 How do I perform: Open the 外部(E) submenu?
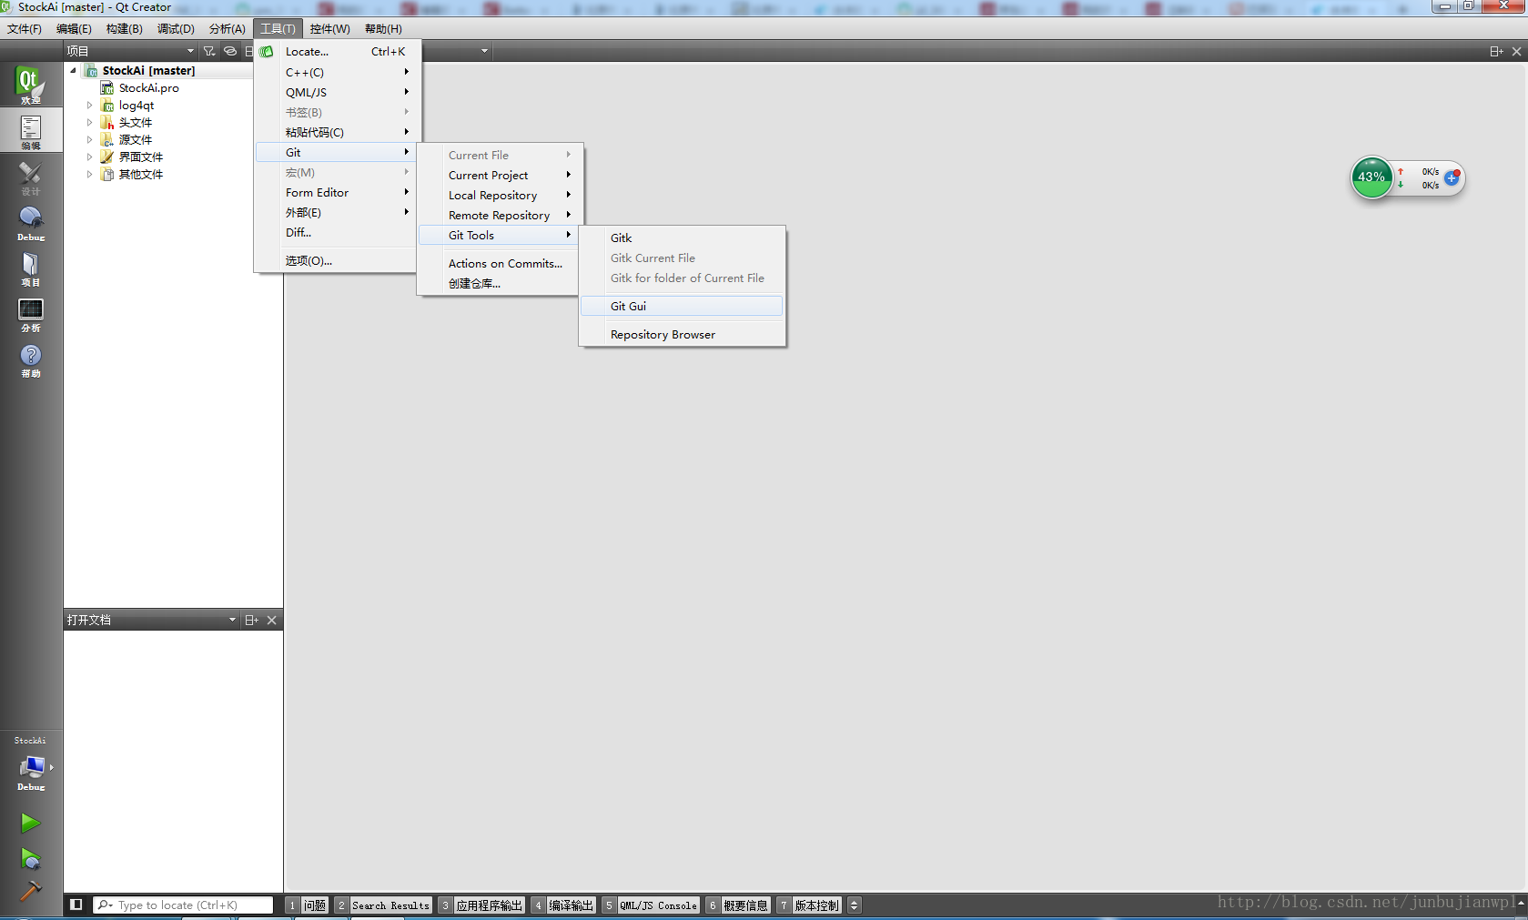[x=338, y=212]
